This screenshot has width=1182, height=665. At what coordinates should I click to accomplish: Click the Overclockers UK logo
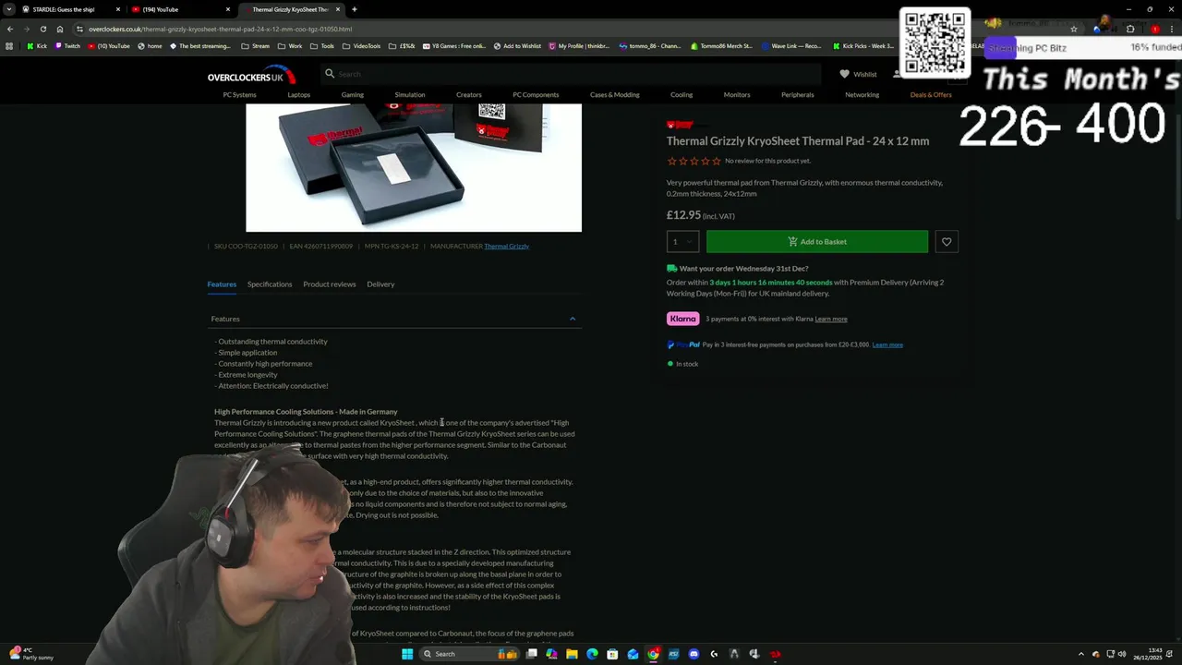(x=251, y=75)
